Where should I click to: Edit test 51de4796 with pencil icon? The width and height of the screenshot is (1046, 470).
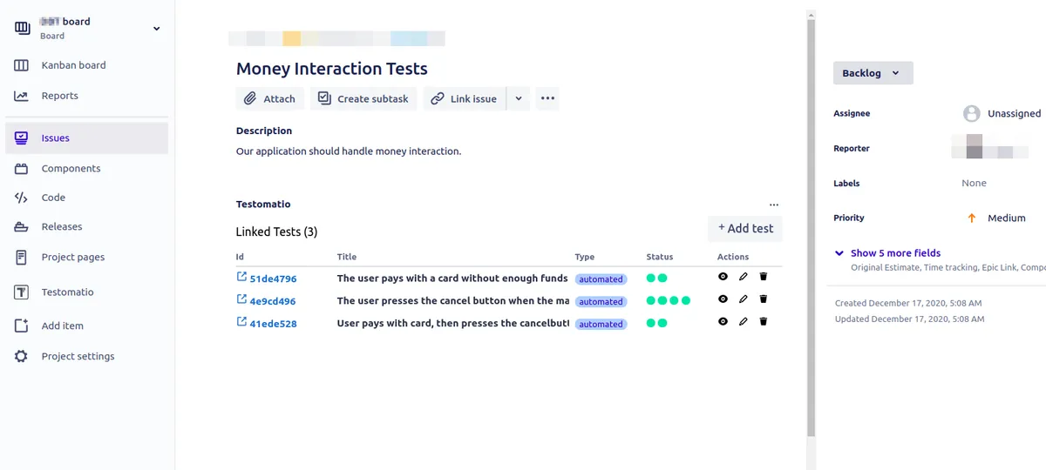point(744,277)
